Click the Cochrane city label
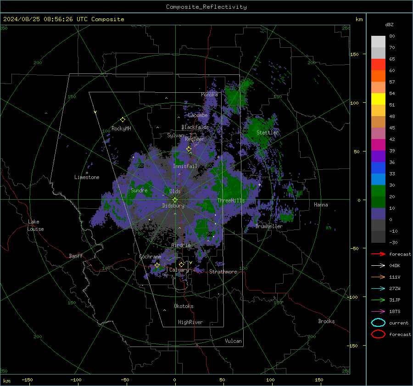413x386 pixels. (150, 257)
